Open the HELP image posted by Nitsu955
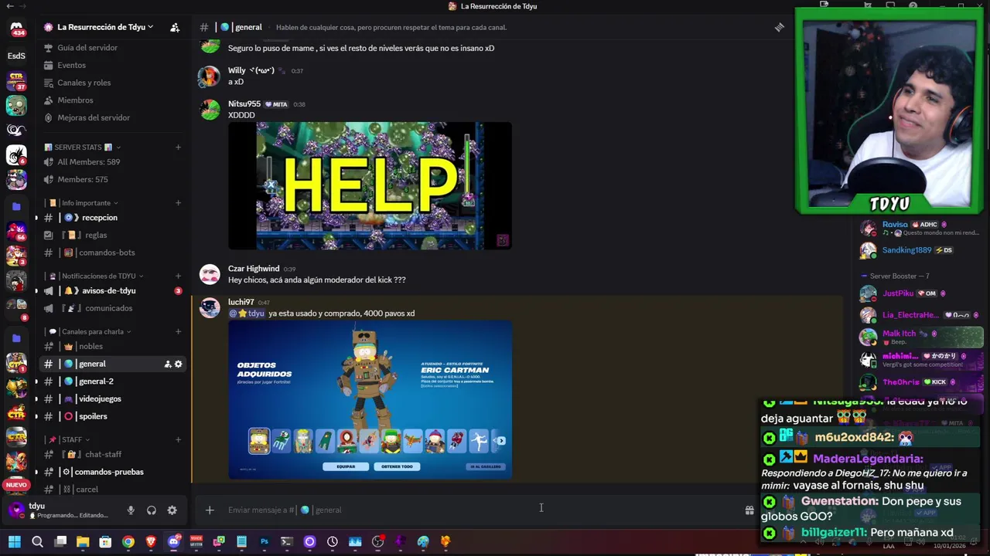This screenshot has height=556, width=990. pyautogui.click(x=370, y=185)
